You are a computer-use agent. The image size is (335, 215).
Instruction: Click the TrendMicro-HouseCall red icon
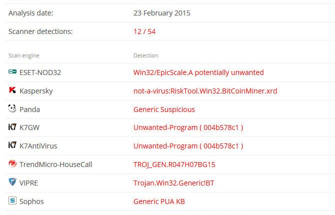pyautogui.click(x=12, y=164)
